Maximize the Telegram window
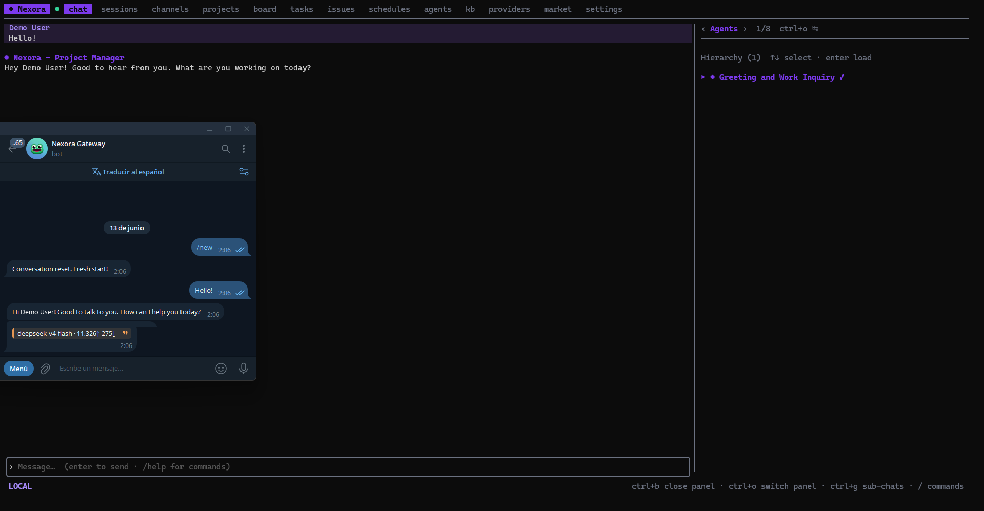The width and height of the screenshot is (984, 511). [x=228, y=129]
